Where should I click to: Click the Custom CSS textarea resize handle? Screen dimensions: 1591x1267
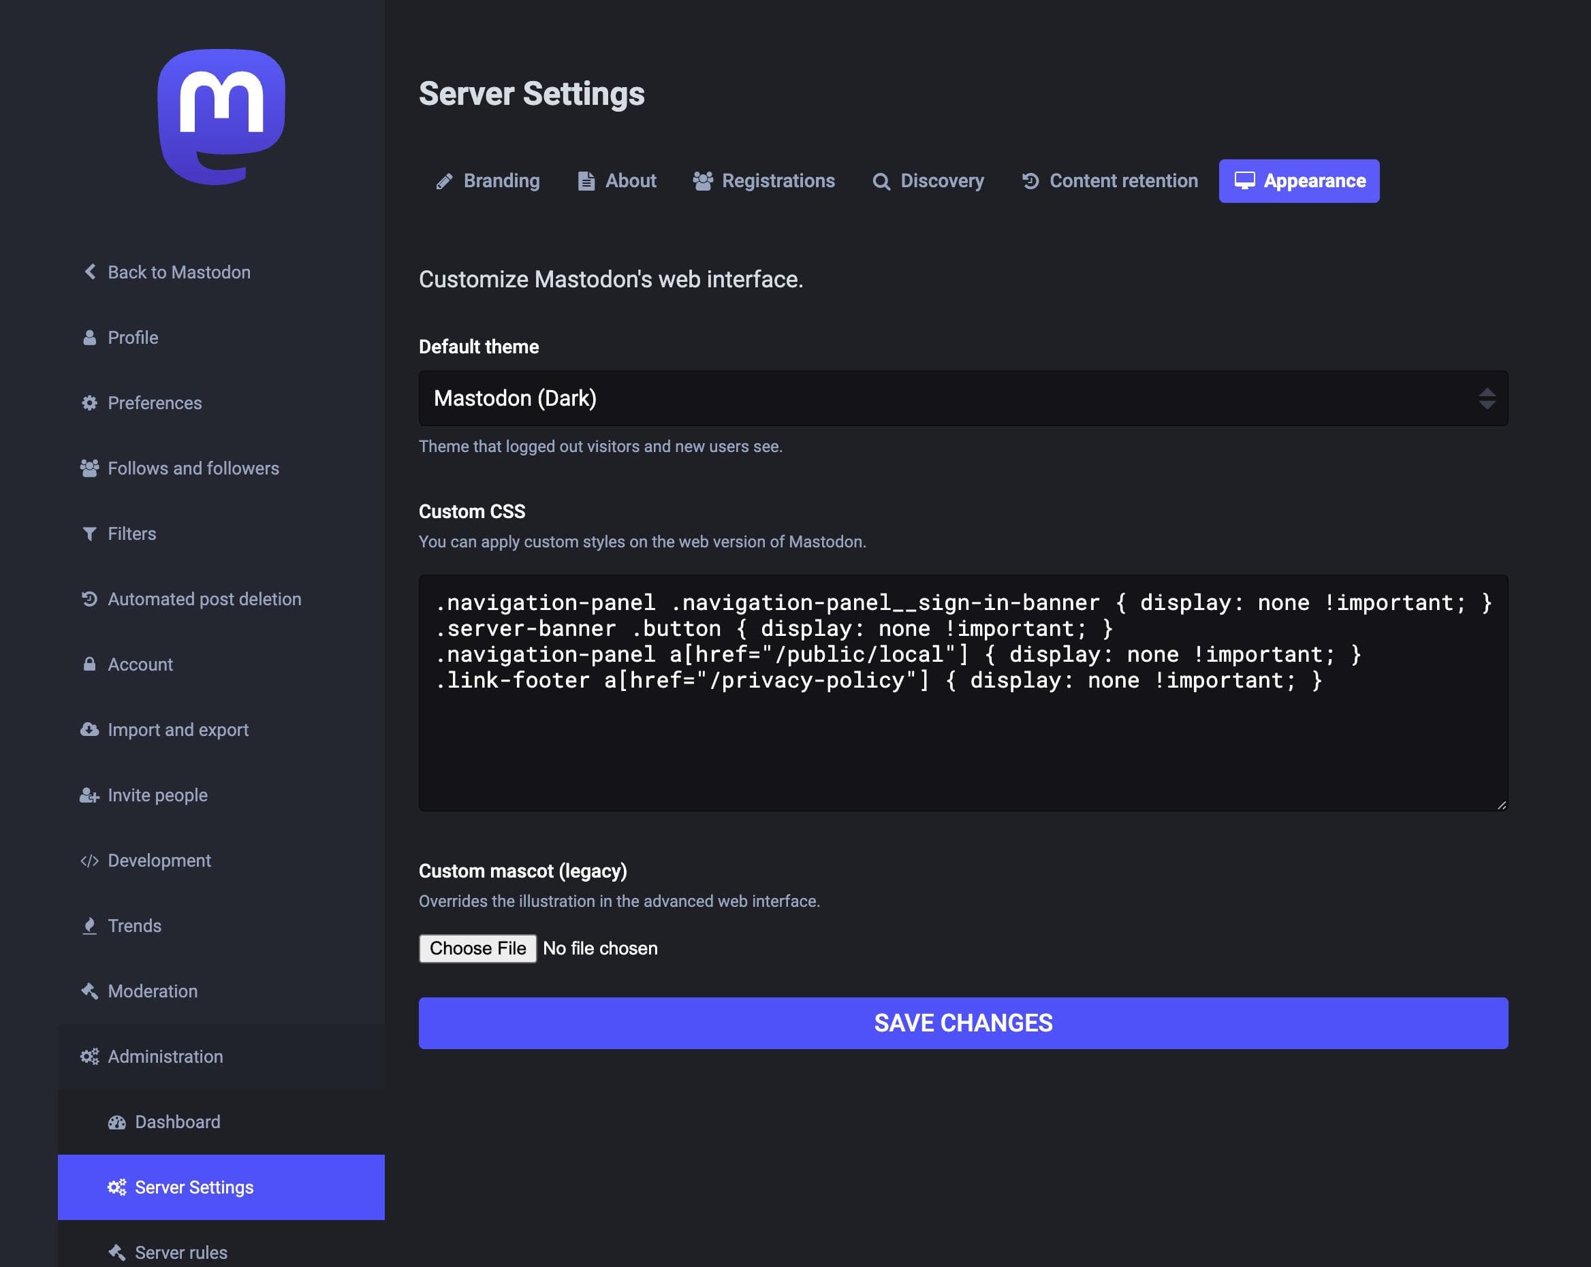tap(1502, 805)
